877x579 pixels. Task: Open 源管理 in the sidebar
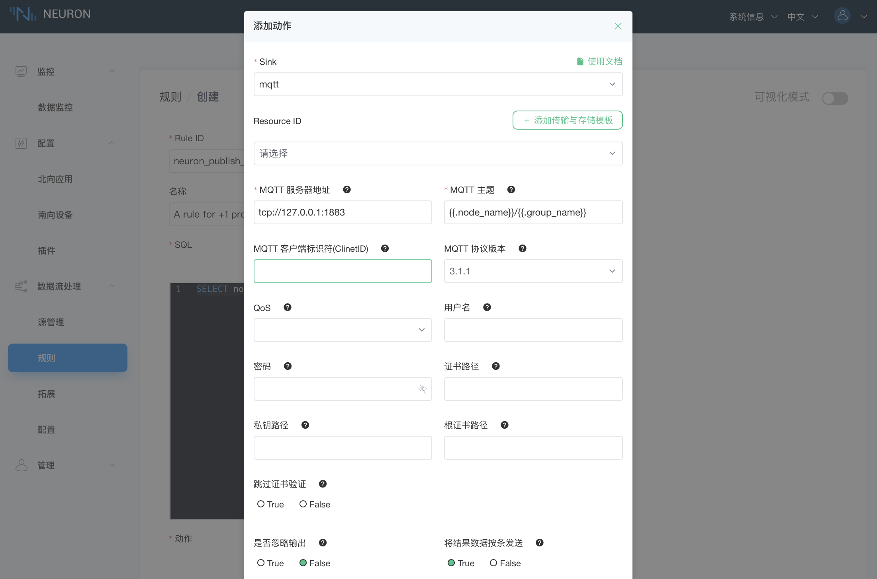(x=51, y=322)
